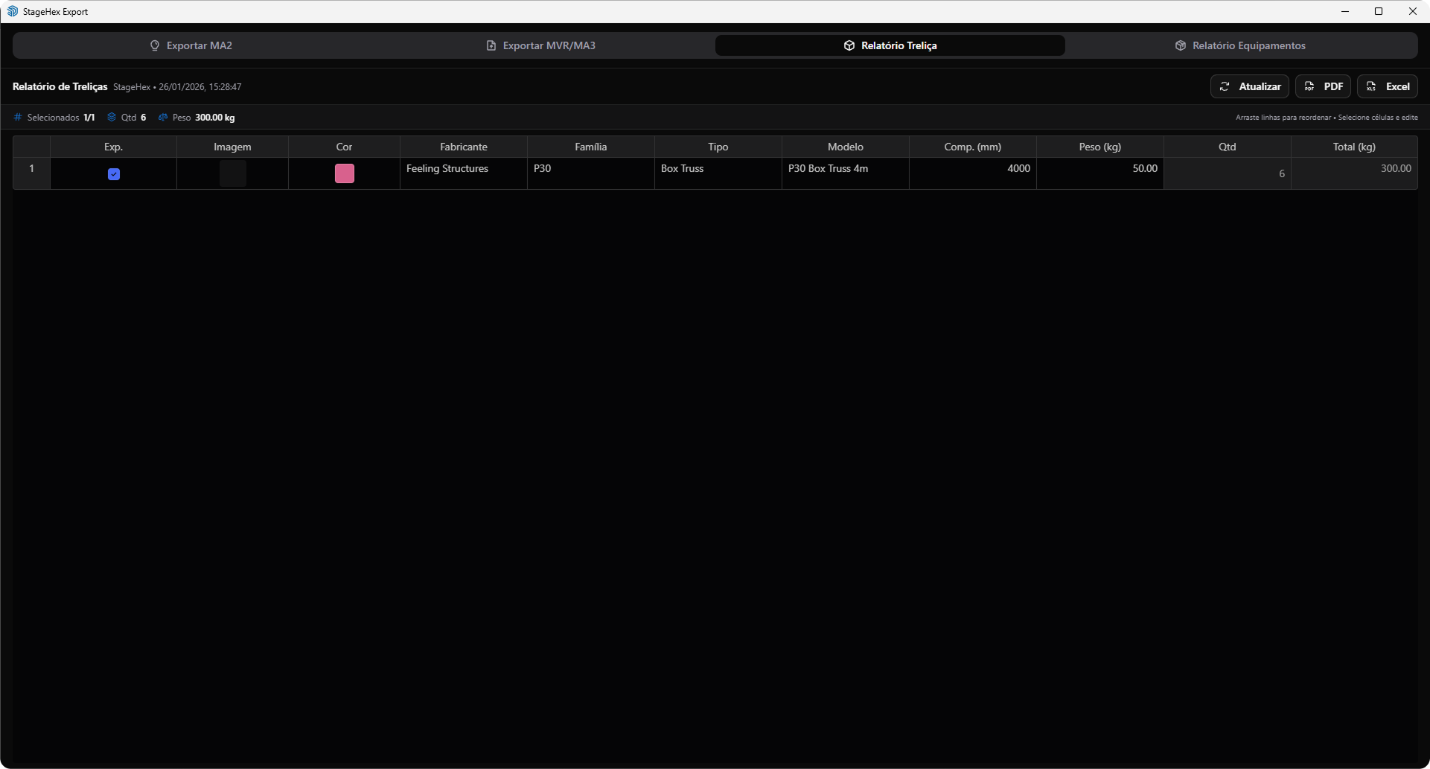The height and width of the screenshot is (769, 1430).
Task: Click the refresh icon on Atualizar
Action: pos(1225,86)
